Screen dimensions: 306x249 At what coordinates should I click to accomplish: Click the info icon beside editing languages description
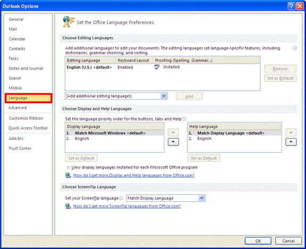tap(295, 48)
